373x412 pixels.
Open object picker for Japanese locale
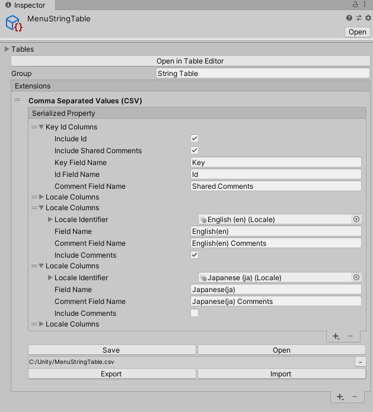356,277
